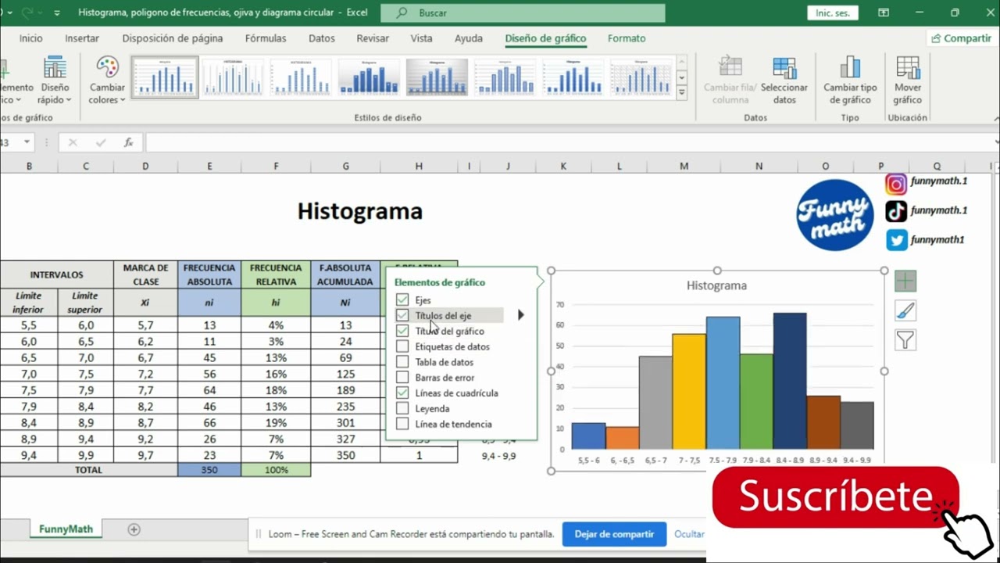
Task: Open the Inicio ribbon tab
Action: pyautogui.click(x=31, y=38)
